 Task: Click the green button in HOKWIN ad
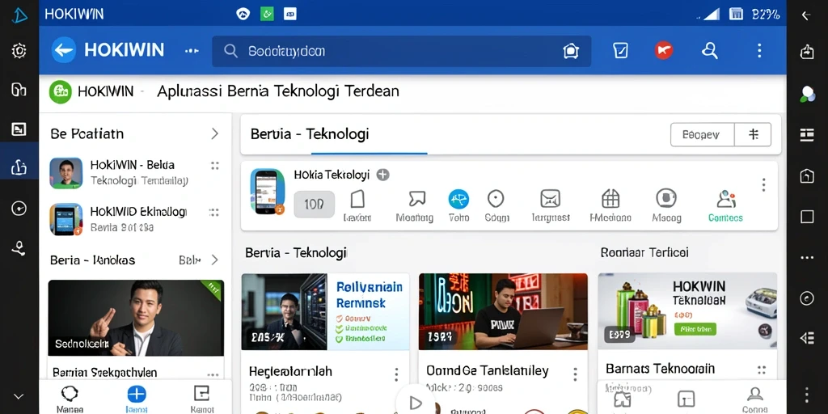point(695,329)
